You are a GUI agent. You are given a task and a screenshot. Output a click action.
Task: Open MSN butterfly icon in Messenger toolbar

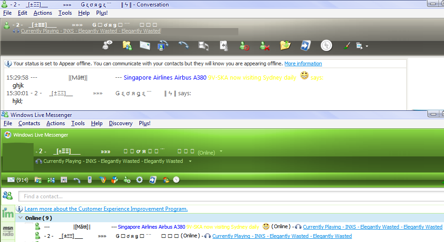tap(103, 180)
